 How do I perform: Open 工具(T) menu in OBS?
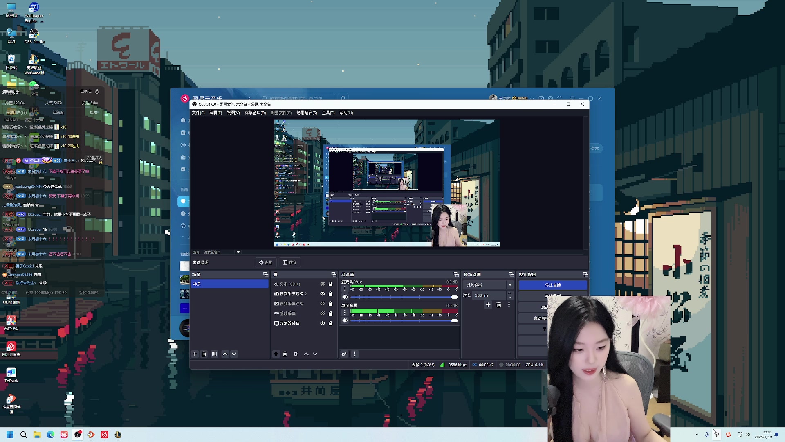coord(328,113)
